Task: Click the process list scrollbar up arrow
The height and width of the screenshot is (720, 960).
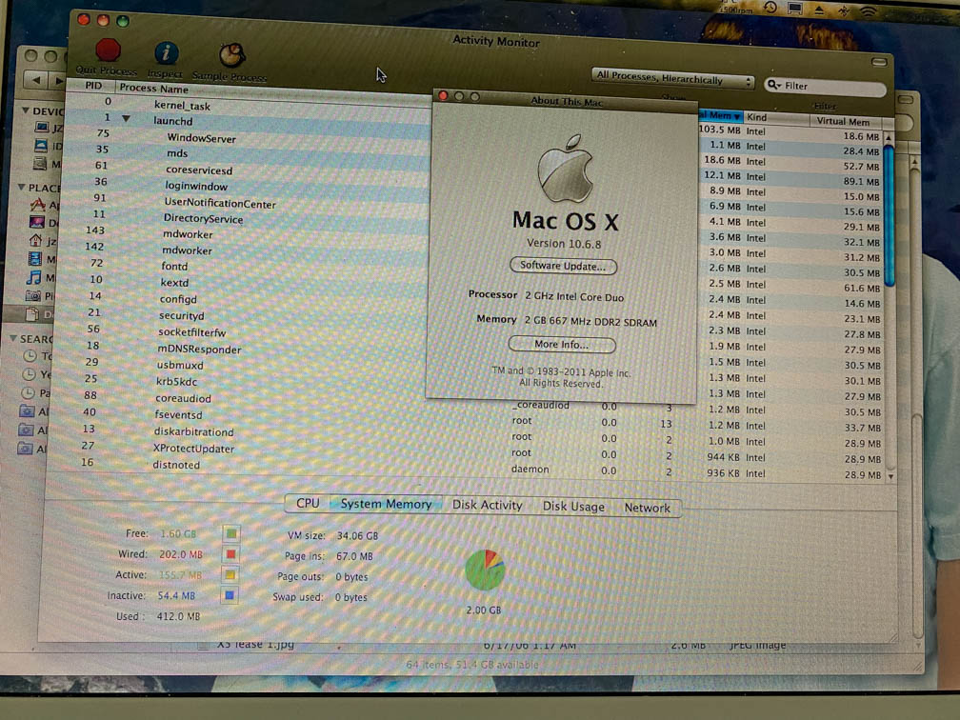Action: 889,137
